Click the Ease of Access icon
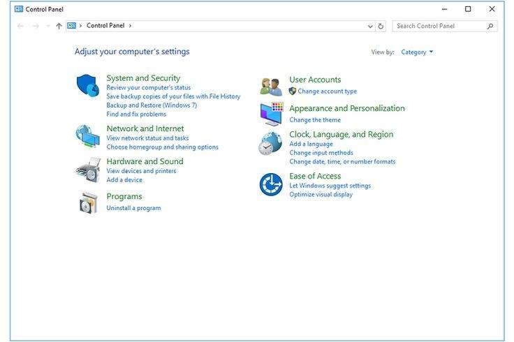The width and height of the screenshot is (514, 342). (271, 185)
